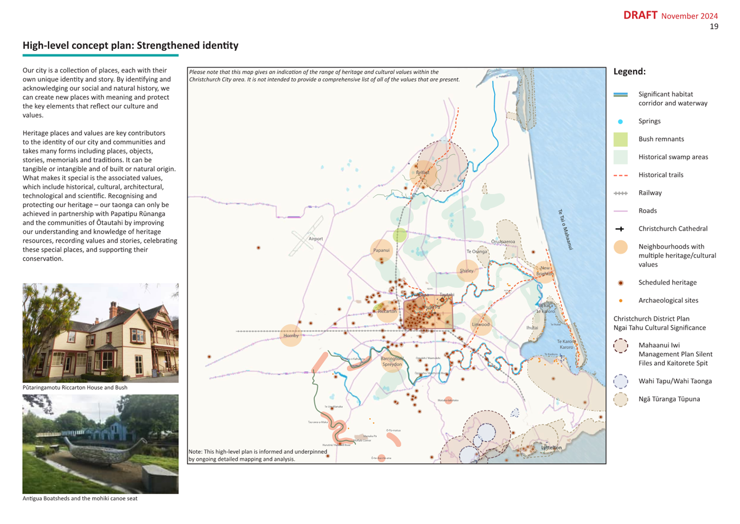
Task: Click the Neighbourhoods orange circle legend icon
Action: [620, 247]
